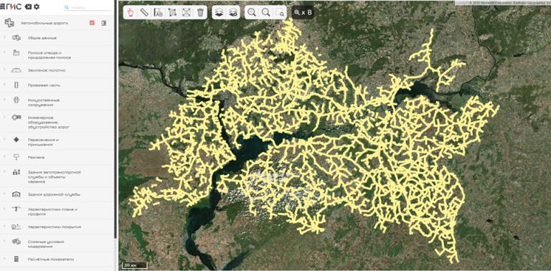551x271 pixels.
Task: Click the text label AB tool
Action: click(x=158, y=13)
